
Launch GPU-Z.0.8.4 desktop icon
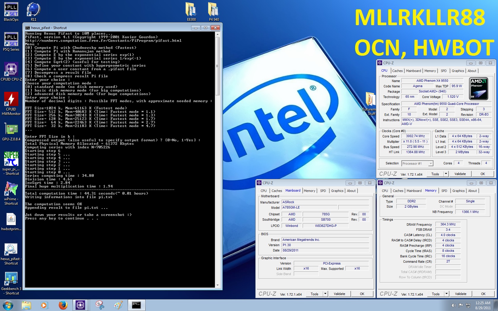tap(11, 132)
